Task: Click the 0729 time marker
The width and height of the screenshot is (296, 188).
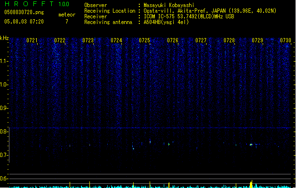Action: point(257,40)
